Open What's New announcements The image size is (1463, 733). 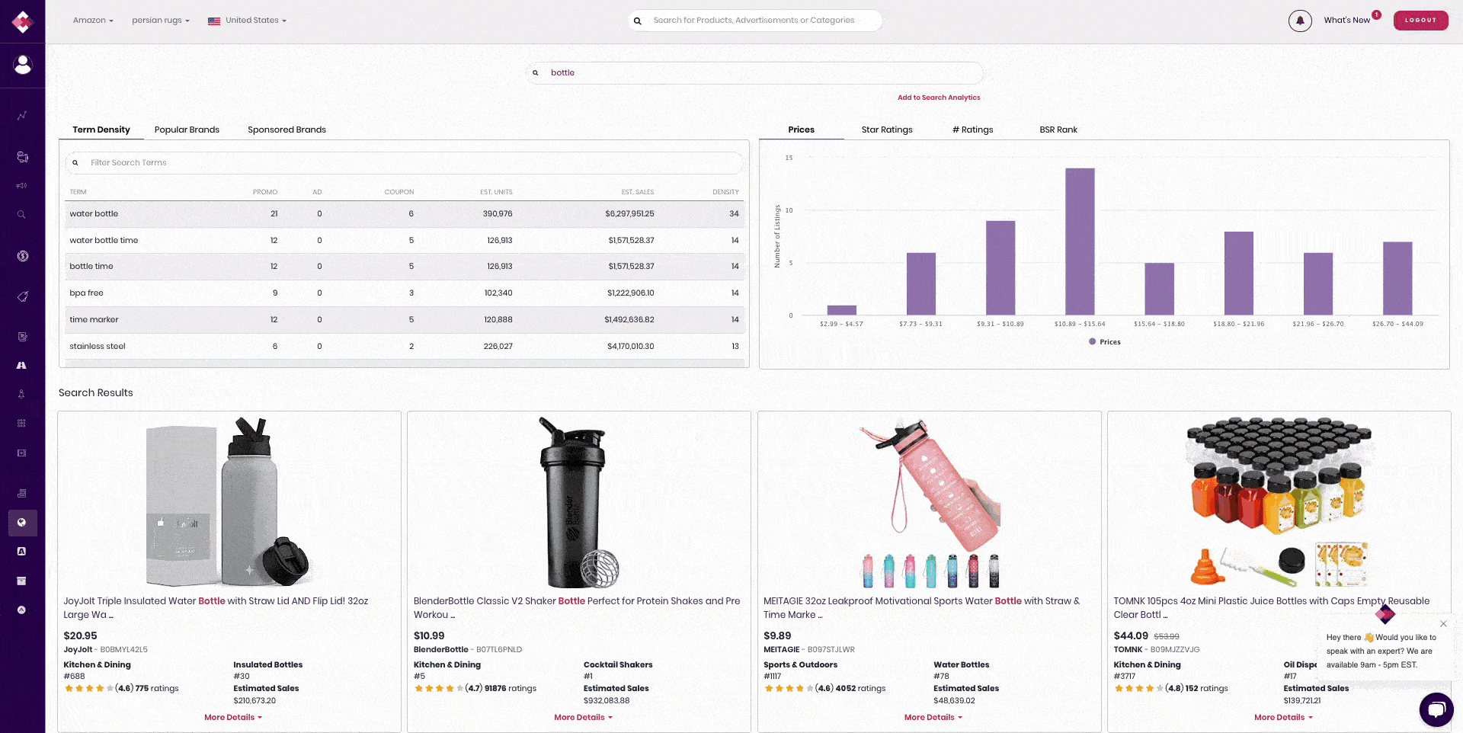tap(1346, 21)
